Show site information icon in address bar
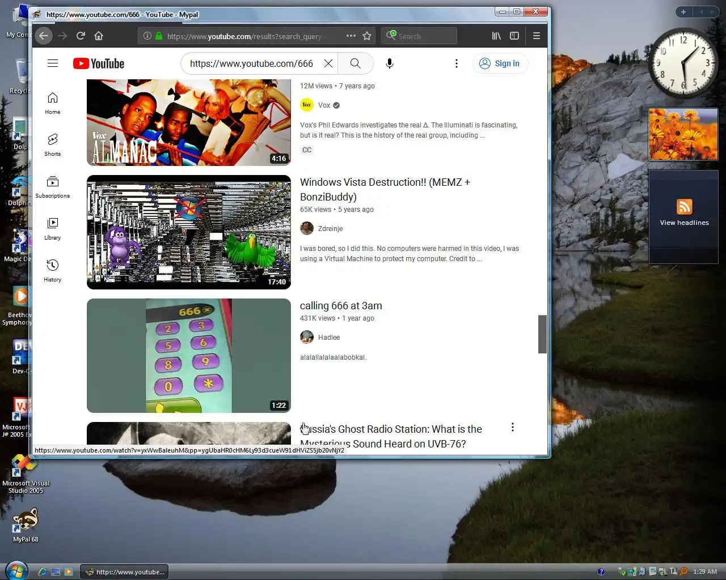 pyautogui.click(x=147, y=36)
